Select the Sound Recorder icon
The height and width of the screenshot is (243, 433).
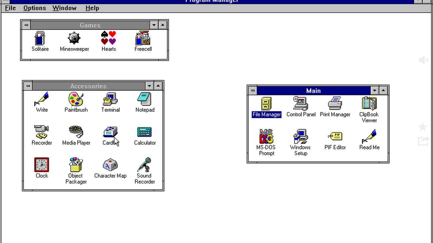145,165
